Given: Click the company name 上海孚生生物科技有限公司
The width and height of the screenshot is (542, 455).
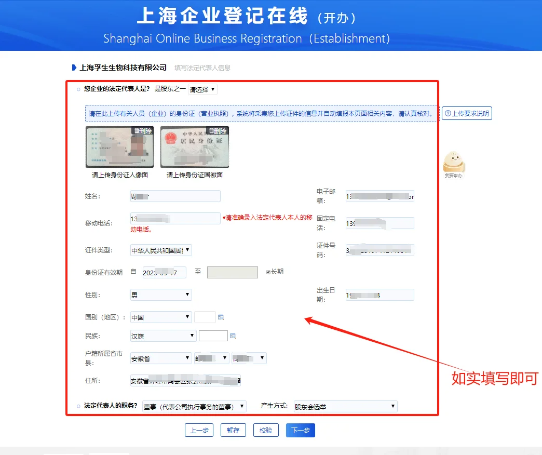Looking at the screenshot, I should click(124, 68).
